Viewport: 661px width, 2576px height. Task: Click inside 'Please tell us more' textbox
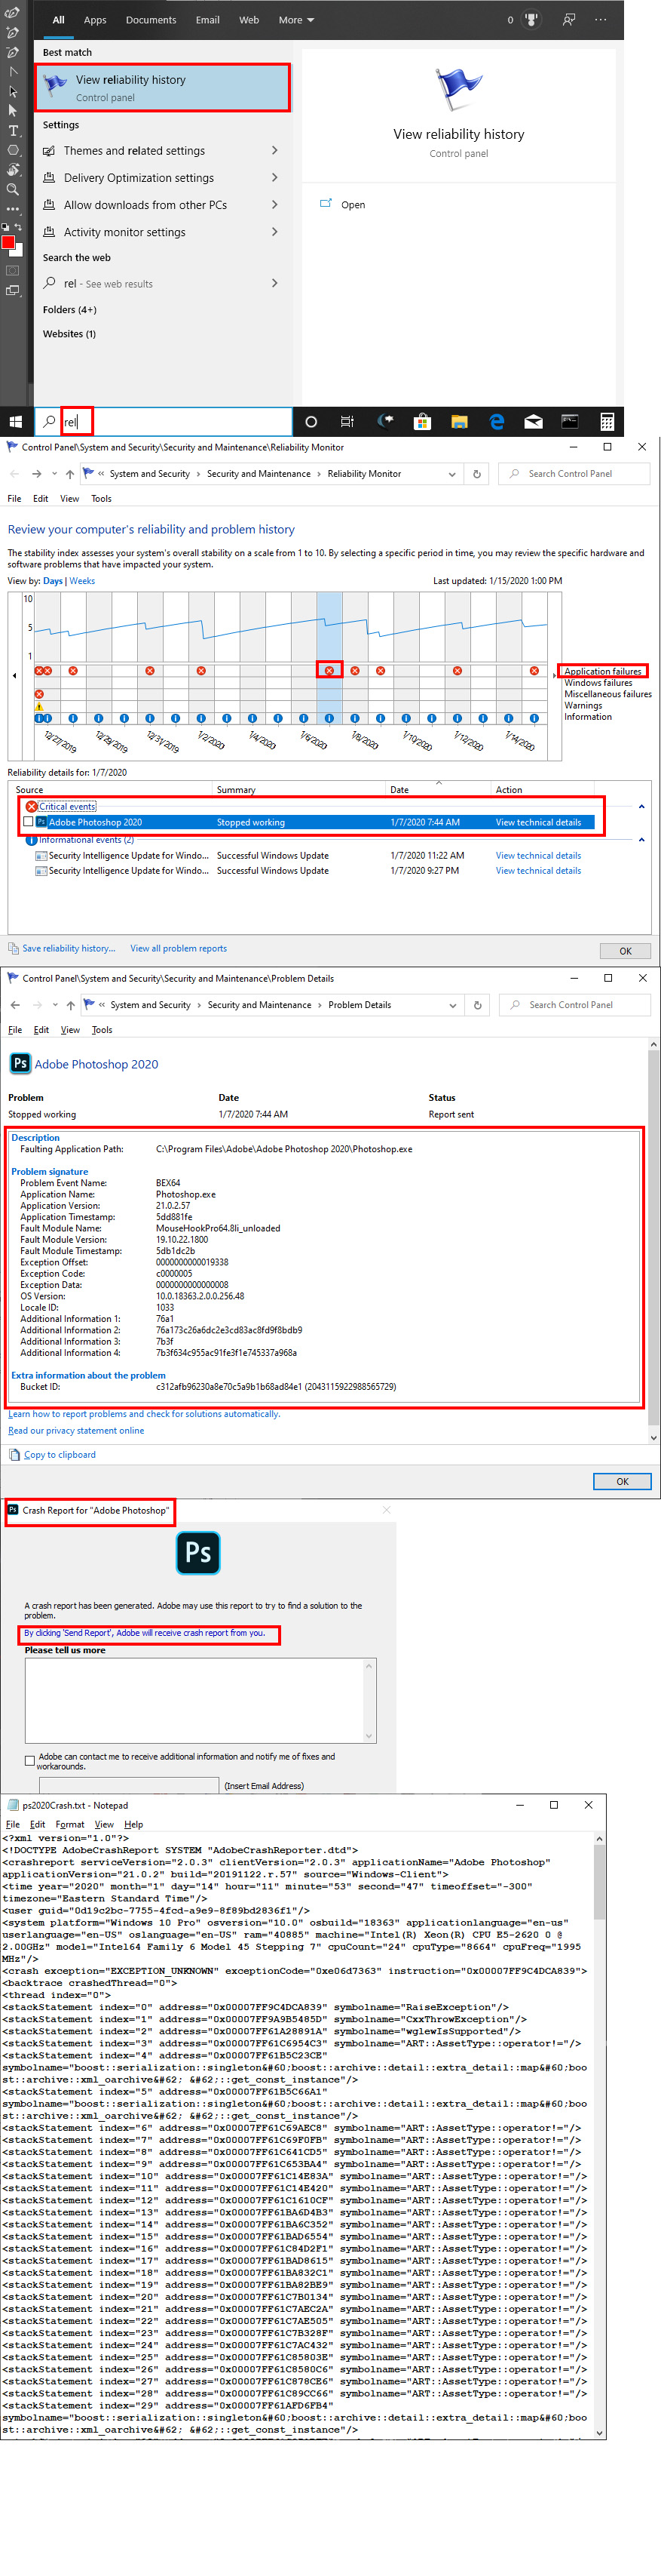coord(200,1700)
